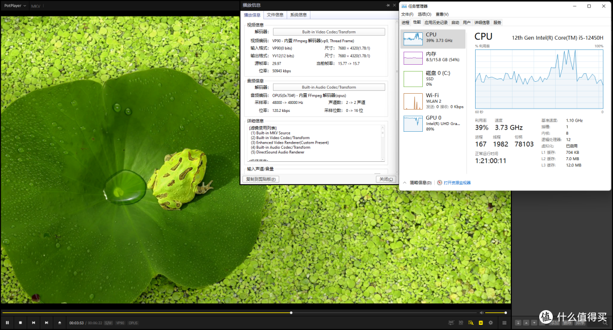Click the filter list scrollbar
This screenshot has height=330, width=613.
click(383, 143)
